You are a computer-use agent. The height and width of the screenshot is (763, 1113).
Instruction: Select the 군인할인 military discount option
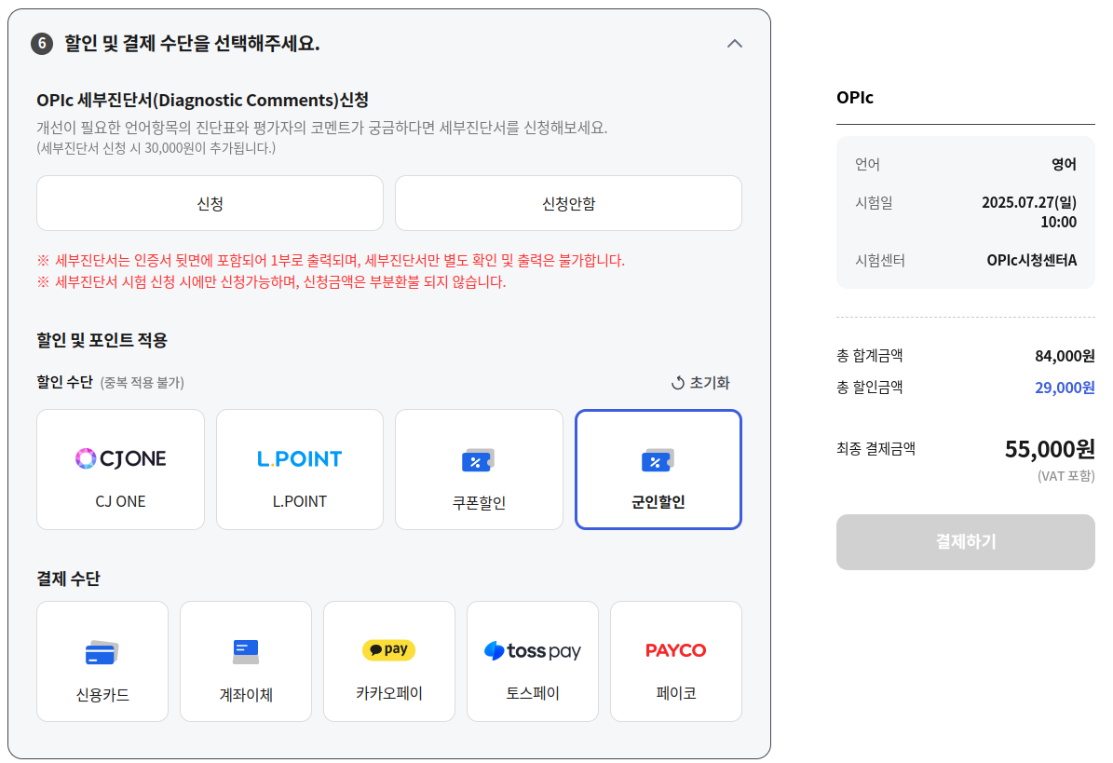point(658,469)
